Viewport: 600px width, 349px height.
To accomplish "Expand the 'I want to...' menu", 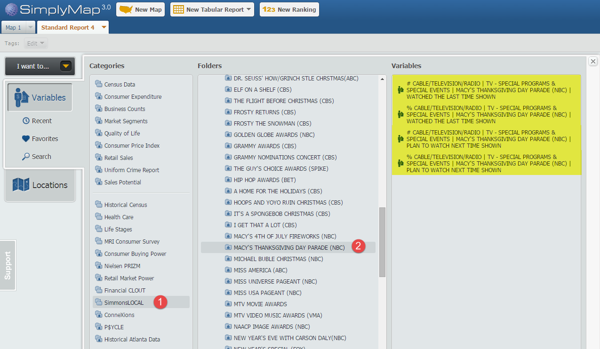I will tap(40, 66).
